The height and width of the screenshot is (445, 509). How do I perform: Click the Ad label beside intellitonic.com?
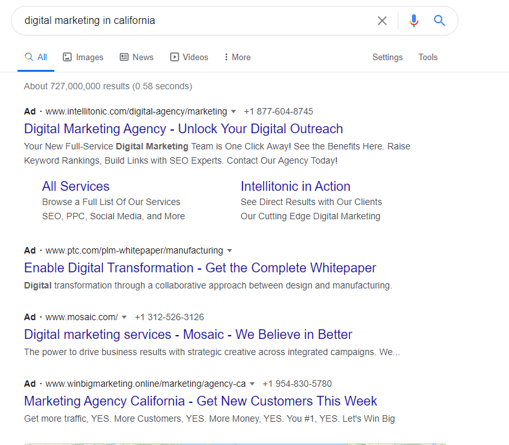30,112
